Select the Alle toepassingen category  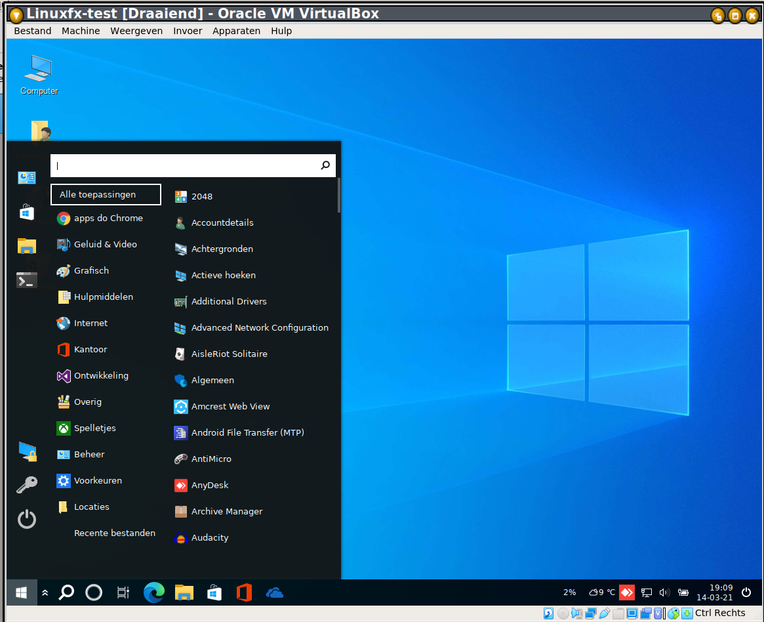[x=106, y=194]
